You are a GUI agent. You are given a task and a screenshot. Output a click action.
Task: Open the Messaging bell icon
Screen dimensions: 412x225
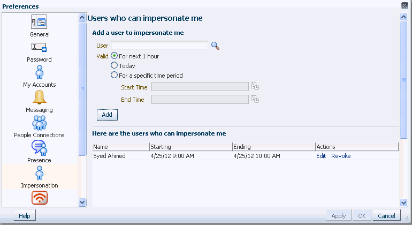[40, 97]
